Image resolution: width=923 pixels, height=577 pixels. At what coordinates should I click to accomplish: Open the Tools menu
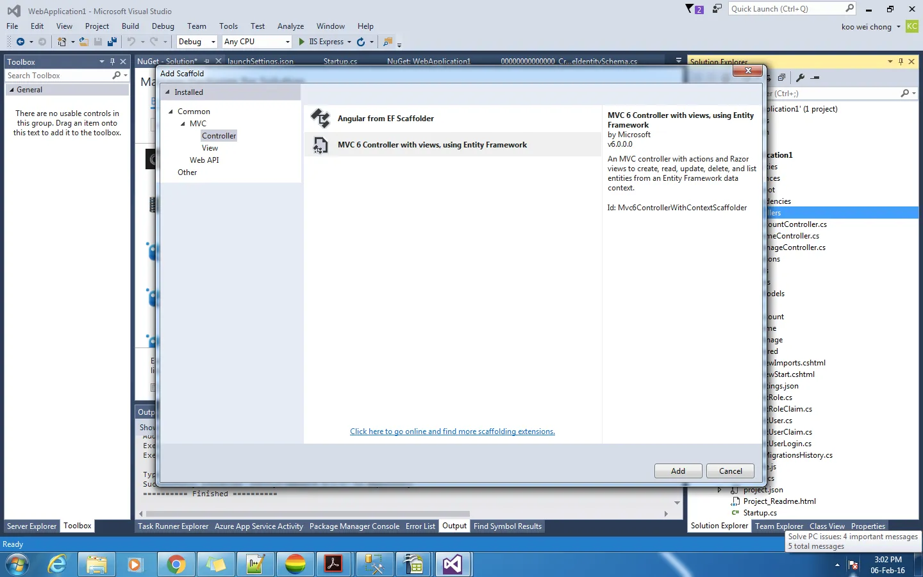228,26
